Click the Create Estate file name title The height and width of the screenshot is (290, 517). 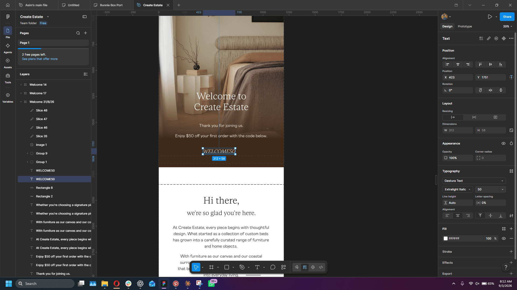[32, 17]
